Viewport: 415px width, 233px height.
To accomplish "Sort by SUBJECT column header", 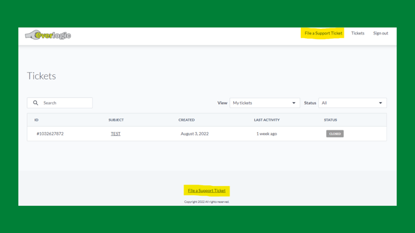I will [x=116, y=120].
